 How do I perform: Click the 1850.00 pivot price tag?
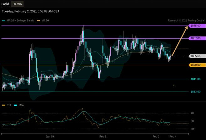(197, 65)
